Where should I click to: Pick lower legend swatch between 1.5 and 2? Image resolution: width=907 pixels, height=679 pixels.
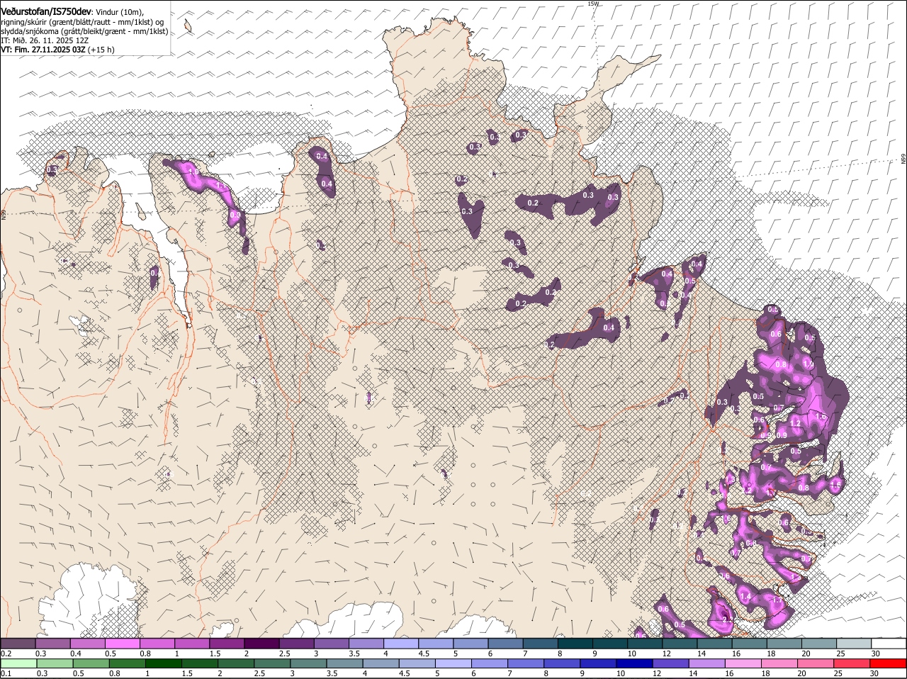(x=200, y=663)
